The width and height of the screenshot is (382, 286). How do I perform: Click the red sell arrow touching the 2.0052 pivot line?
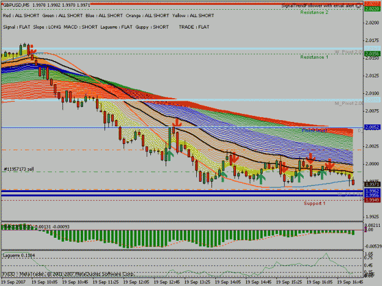click(177, 123)
